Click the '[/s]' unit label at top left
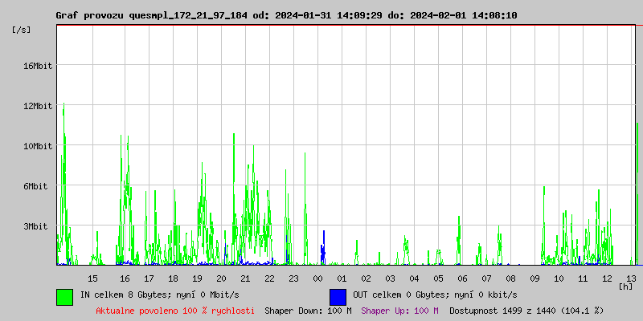Viewport: 643px width, 321px height. click(x=22, y=30)
